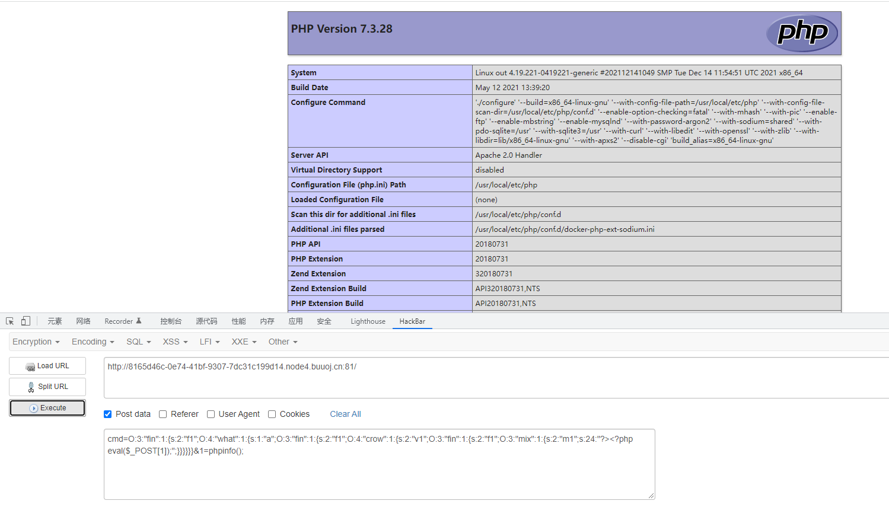This screenshot has width=889, height=507.
Task: Click the Clear All link
Action: tap(345, 414)
